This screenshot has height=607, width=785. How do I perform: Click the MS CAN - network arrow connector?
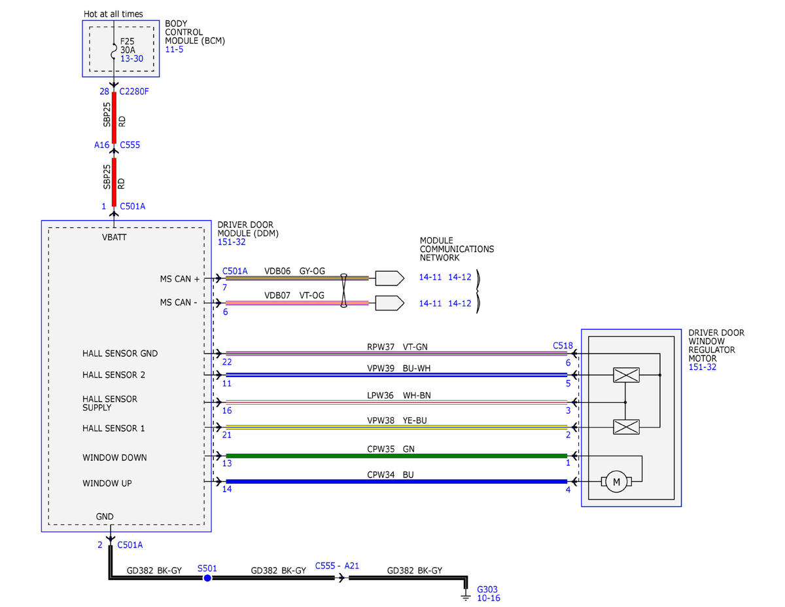[x=390, y=303]
